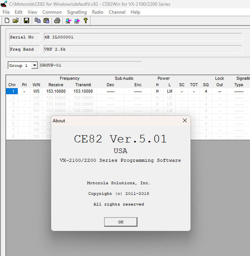
Task: Click the read from radio icon
Action: 68,21
